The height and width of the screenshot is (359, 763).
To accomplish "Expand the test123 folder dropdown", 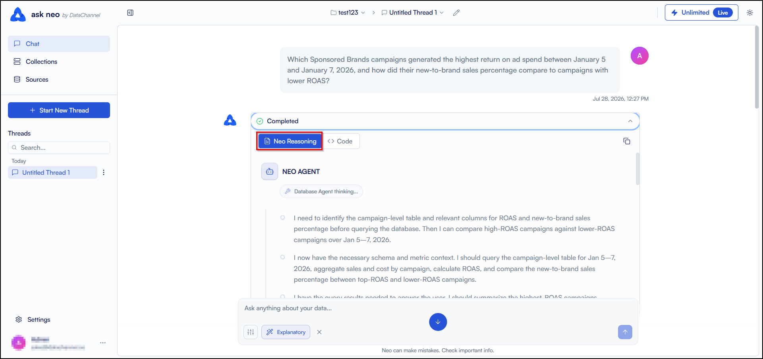I will pyautogui.click(x=348, y=13).
